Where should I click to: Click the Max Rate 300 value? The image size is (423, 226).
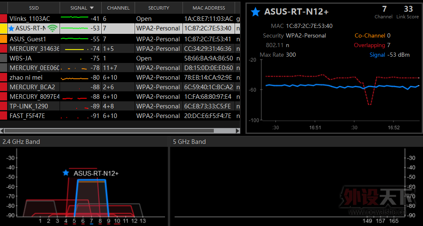pyautogui.click(x=291, y=55)
